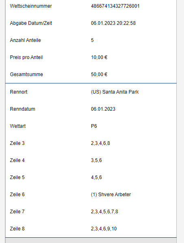Click the Anzahl Anteile value 5
The width and height of the screenshot is (184, 243).
[92, 40]
